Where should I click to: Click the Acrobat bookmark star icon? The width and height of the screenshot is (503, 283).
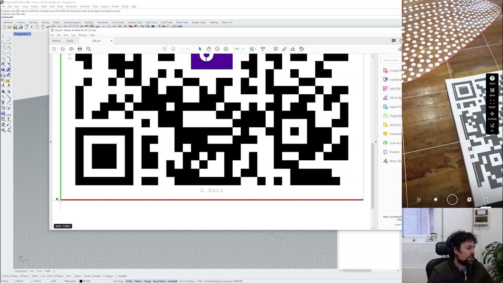coord(62,49)
